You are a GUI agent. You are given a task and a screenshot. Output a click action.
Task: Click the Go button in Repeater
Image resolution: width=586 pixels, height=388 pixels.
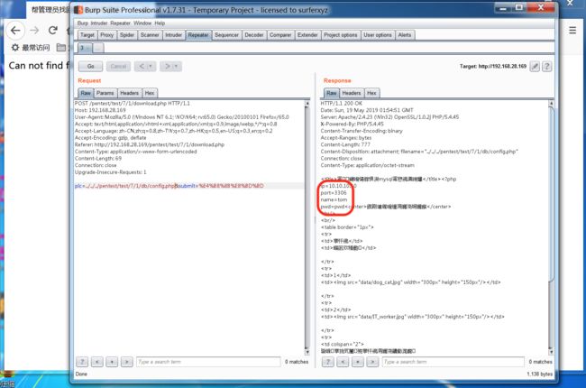(90, 66)
